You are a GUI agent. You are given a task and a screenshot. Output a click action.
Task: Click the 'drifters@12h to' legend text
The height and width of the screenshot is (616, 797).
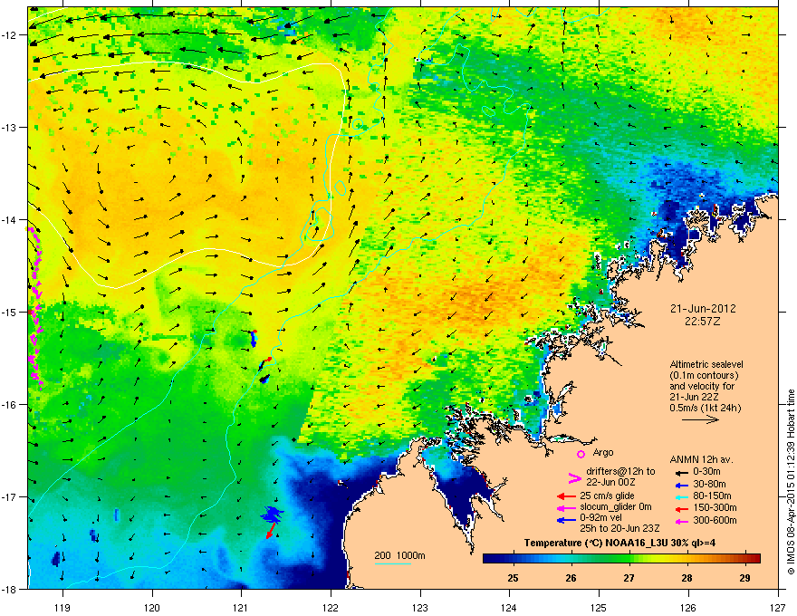pos(620,471)
